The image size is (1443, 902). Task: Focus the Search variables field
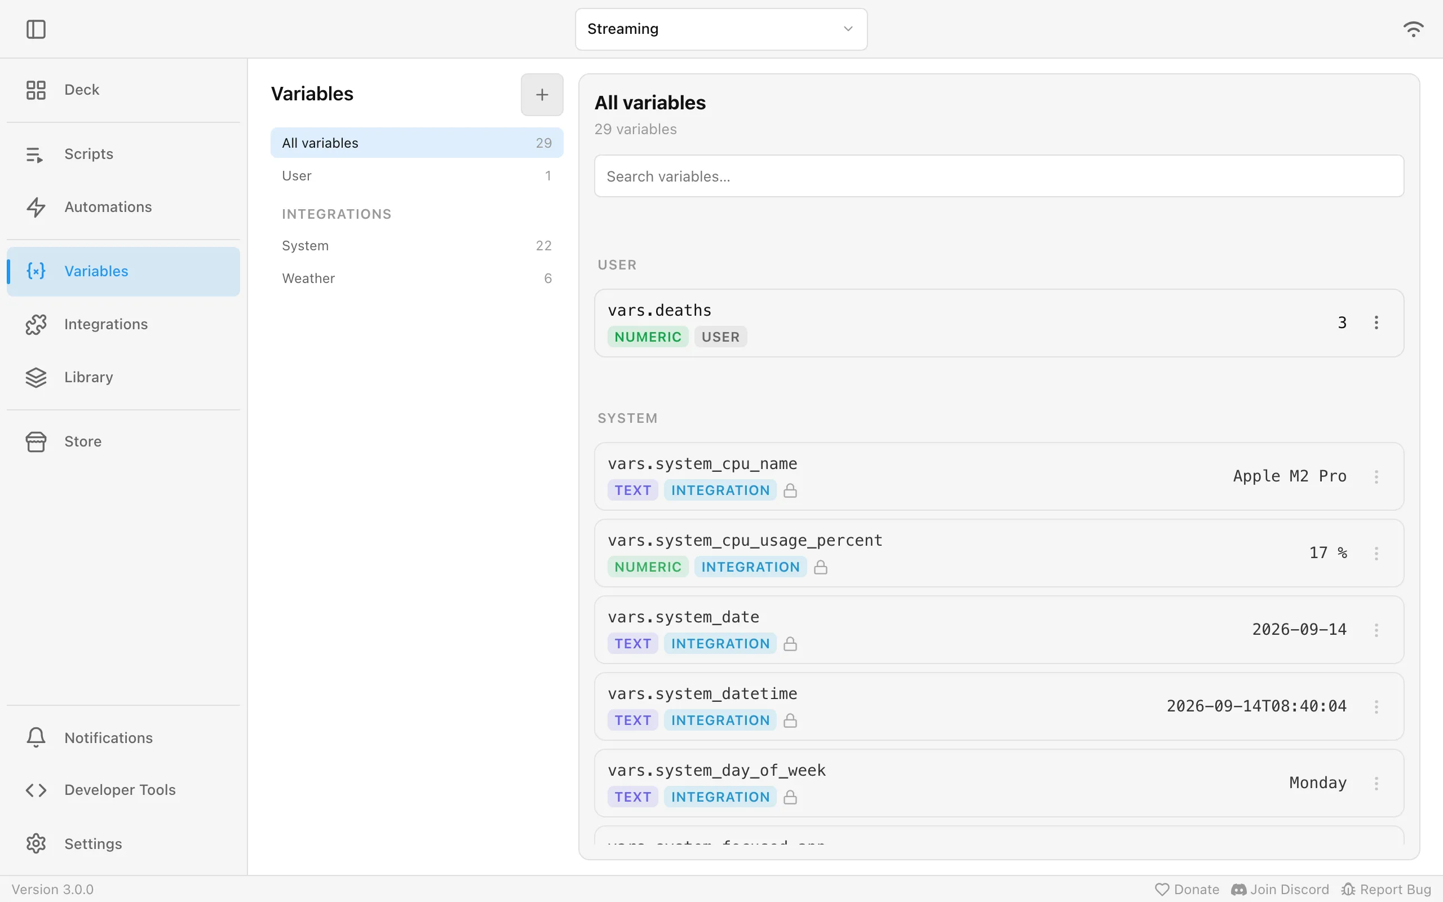[x=999, y=176]
